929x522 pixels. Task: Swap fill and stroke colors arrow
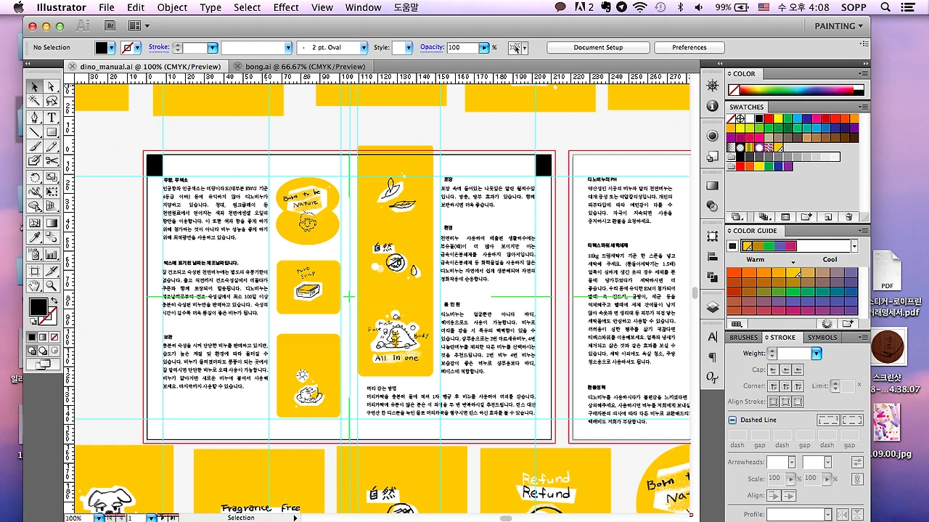[54, 301]
